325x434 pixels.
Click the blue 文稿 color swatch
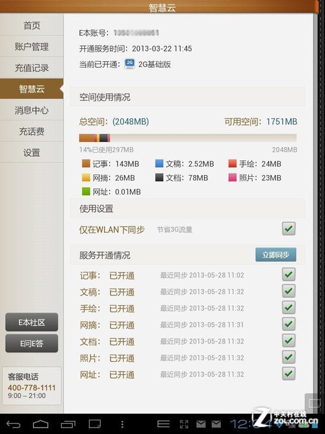(159, 163)
